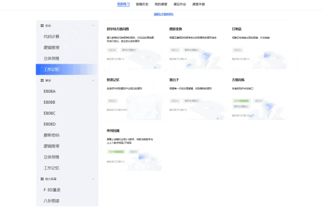Click the green tag on 序列回溯 card
This screenshot has height=212, width=323.
coord(116,152)
